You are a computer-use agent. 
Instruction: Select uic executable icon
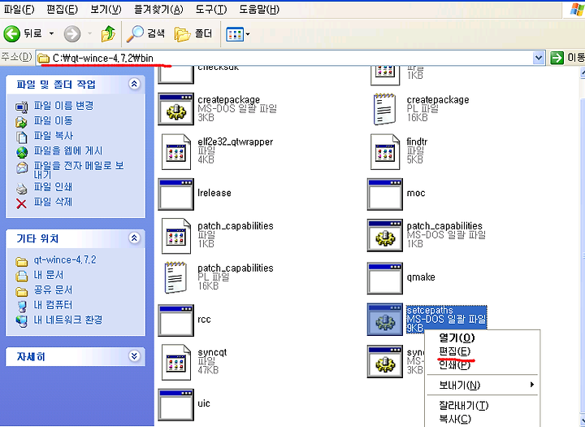(175, 405)
